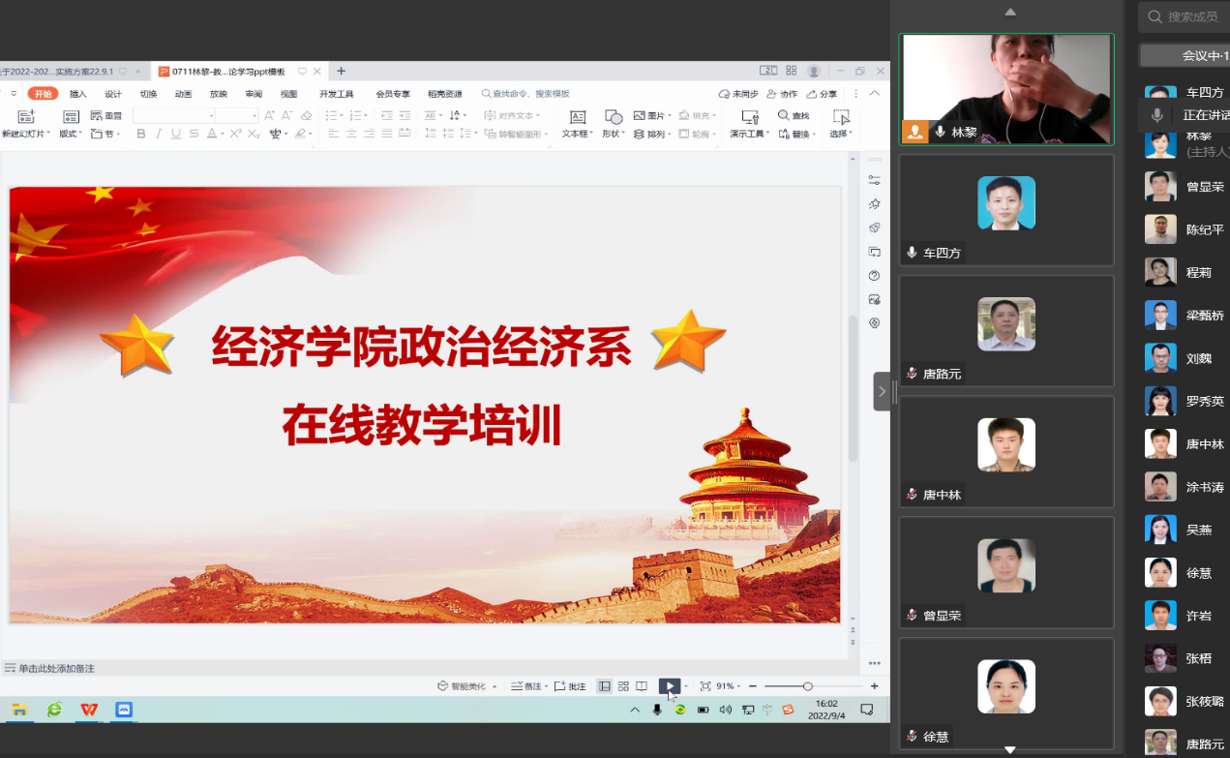Start slideshow from status bar play button
The image size is (1230, 758).
[669, 685]
